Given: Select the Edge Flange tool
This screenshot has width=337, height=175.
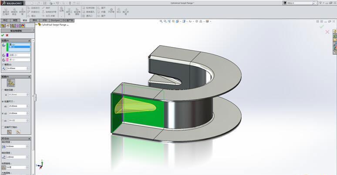Looking at the screenshot, I should [34, 8].
